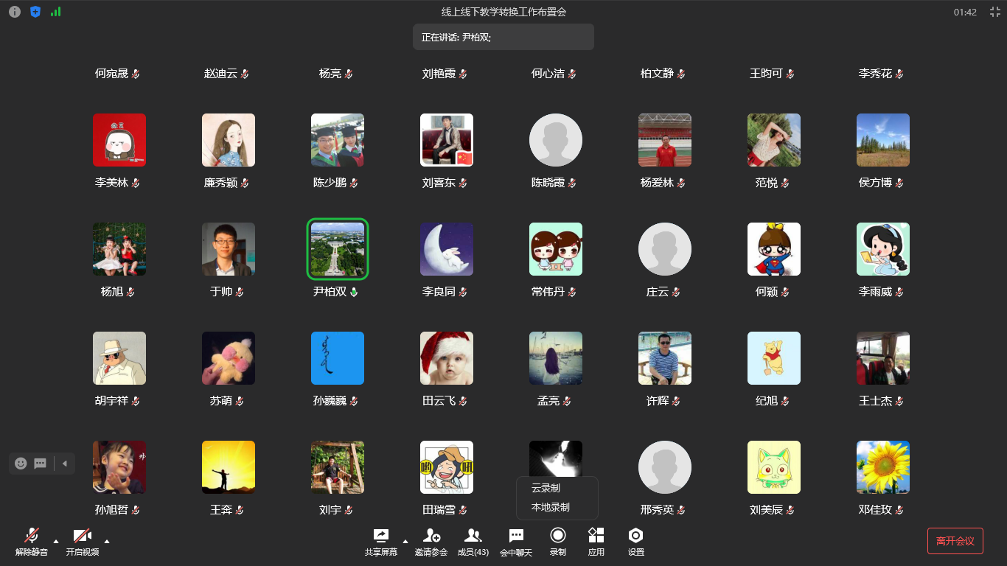The image size is (1007, 566).
Task: Click the leave meeting (离开会议) button
Action: [955, 541]
